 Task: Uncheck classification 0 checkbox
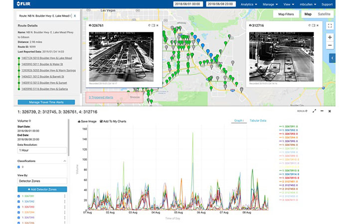(19, 167)
